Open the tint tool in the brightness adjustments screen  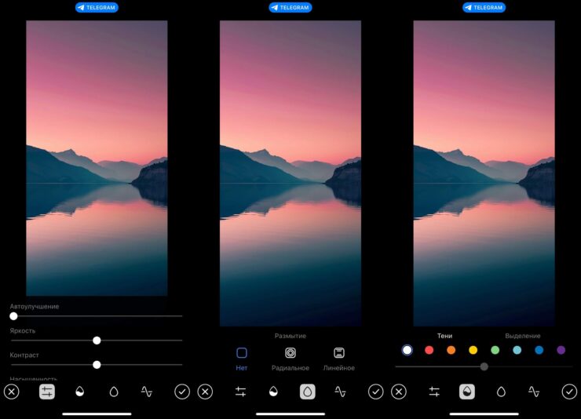tap(79, 392)
